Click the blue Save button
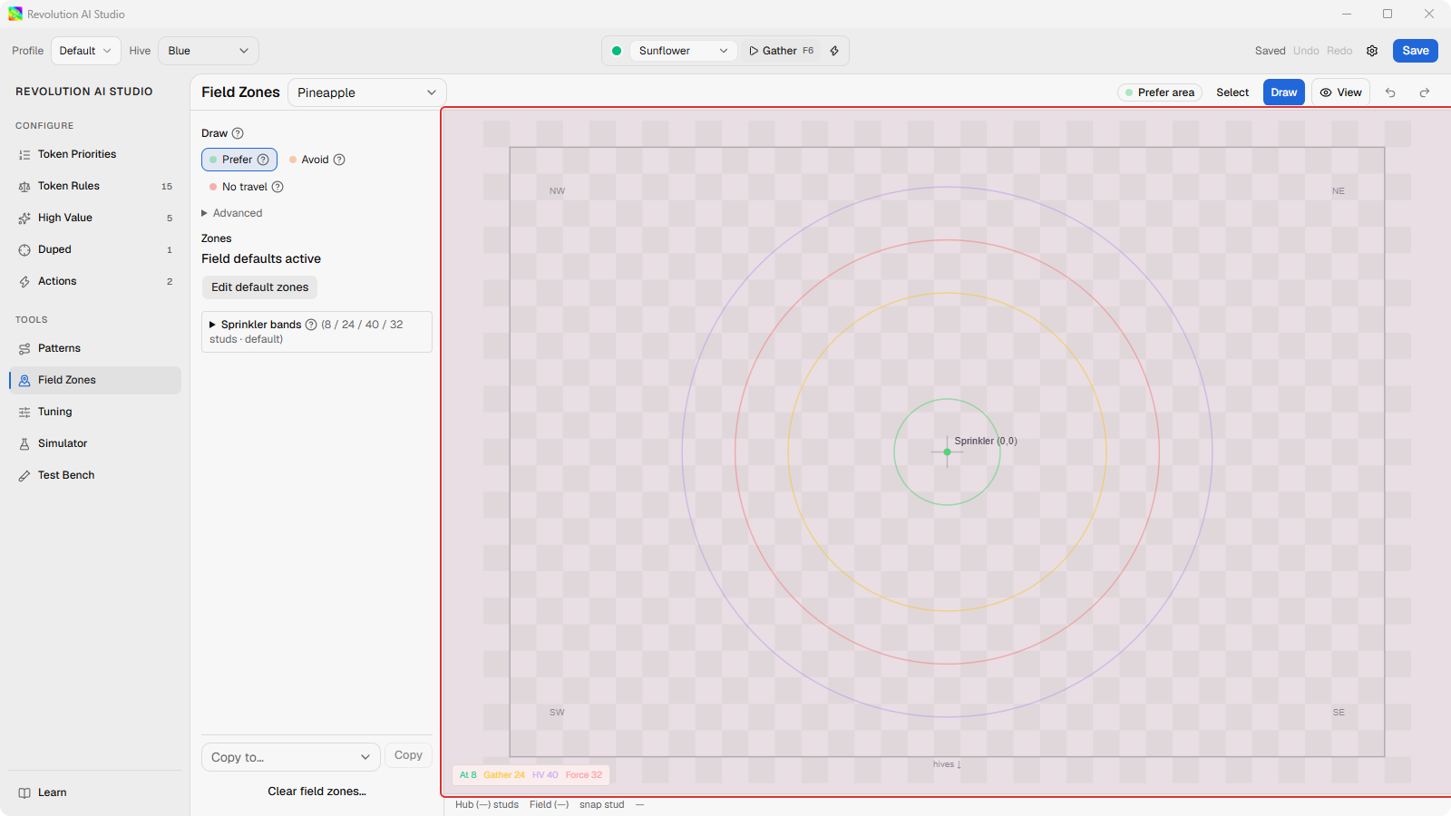Viewport: 1451px width, 816px height. click(1416, 51)
